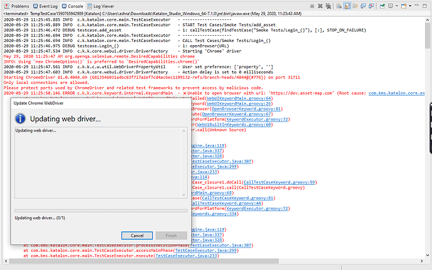Click the Display Selected Console icon
432x270 pixels.
pyautogui.click(x=391, y=6)
